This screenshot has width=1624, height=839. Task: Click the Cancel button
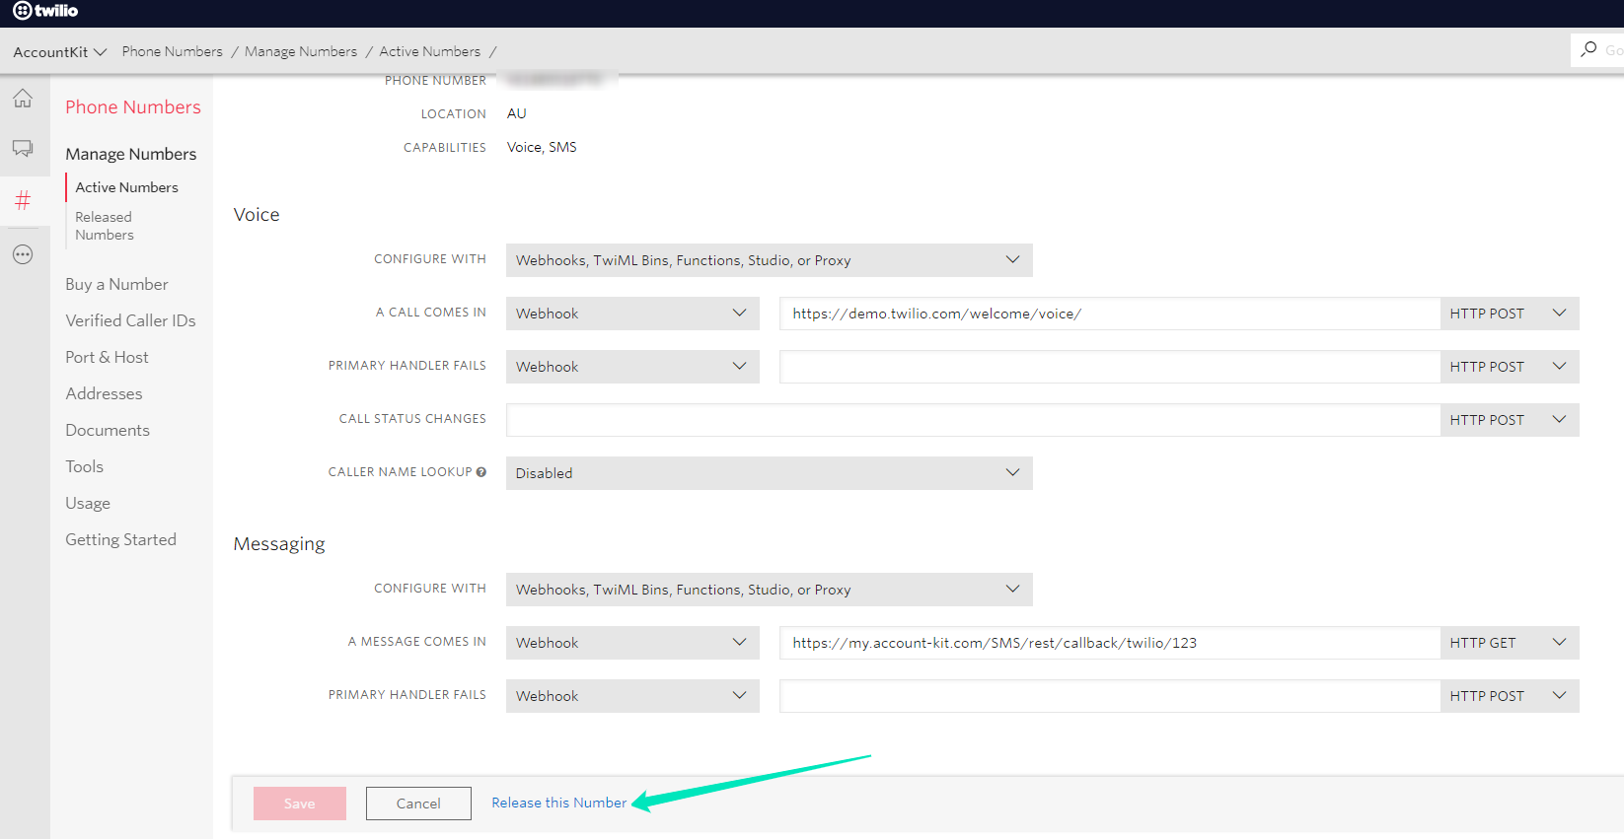[x=418, y=804]
